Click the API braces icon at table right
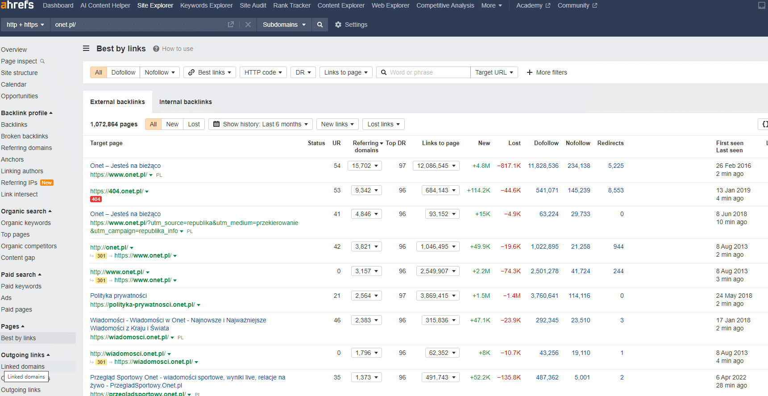 [764, 124]
